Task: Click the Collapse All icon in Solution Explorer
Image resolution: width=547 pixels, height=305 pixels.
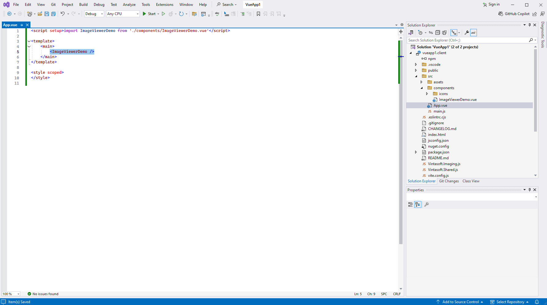Action: coord(438,33)
